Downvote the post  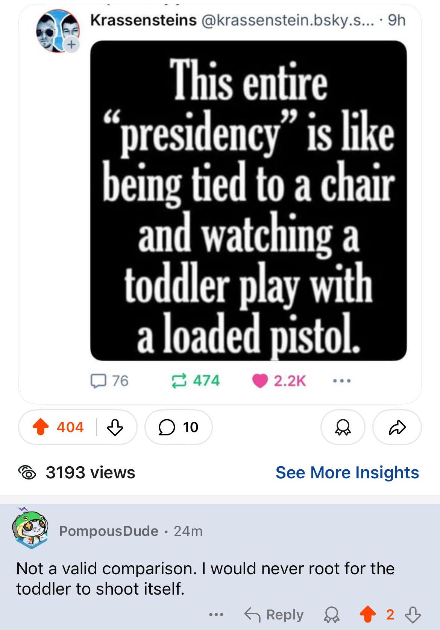(x=115, y=427)
